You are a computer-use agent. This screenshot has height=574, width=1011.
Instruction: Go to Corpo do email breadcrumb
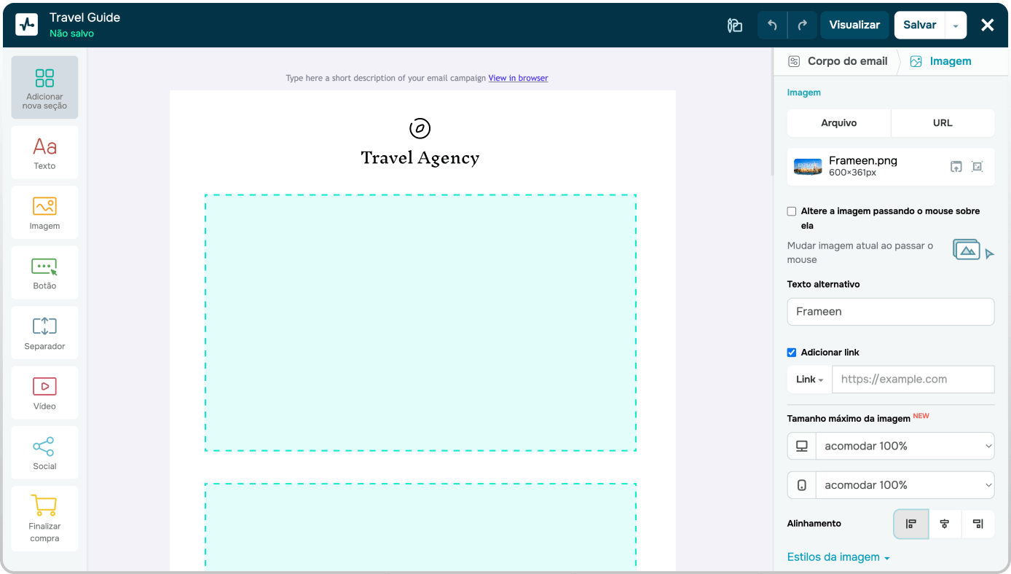pos(847,61)
